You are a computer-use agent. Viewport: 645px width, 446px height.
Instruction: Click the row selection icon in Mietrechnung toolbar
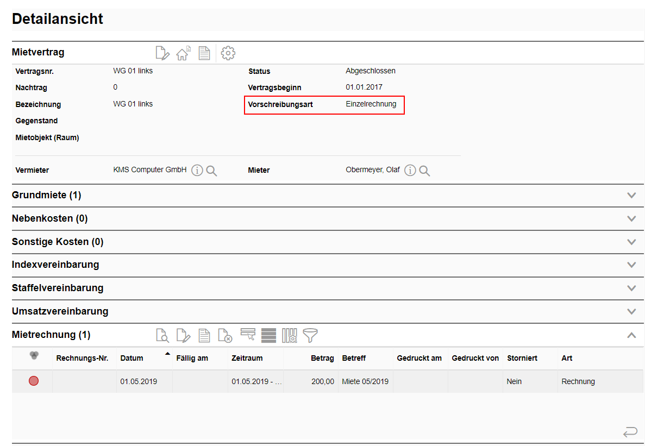(x=248, y=335)
